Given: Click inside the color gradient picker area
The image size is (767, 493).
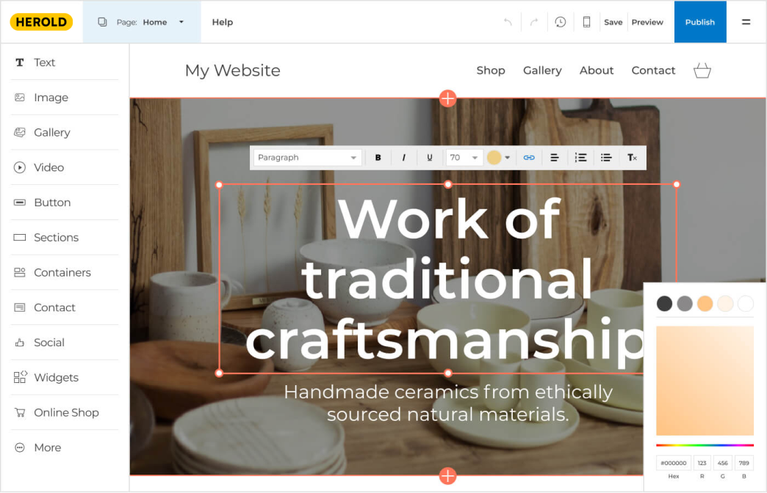Looking at the screenshot, I should pos(705,381).
